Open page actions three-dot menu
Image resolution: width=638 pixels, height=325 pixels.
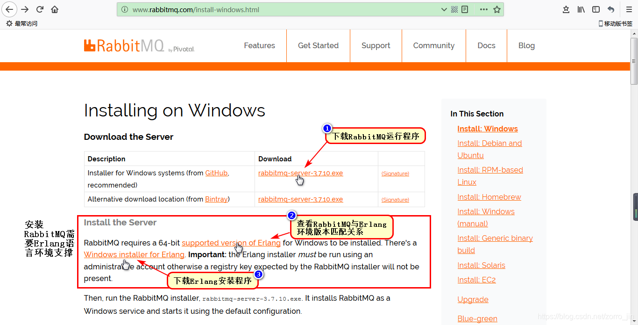tap(483, 9)
